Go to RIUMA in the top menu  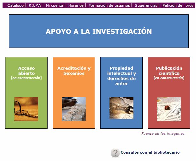point(35,5)
